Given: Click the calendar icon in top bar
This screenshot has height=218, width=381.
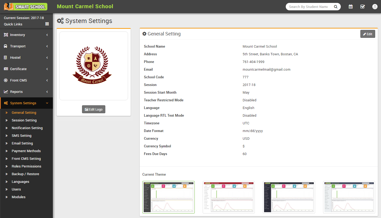Looking at the screenshot, I should coord(351,7).
